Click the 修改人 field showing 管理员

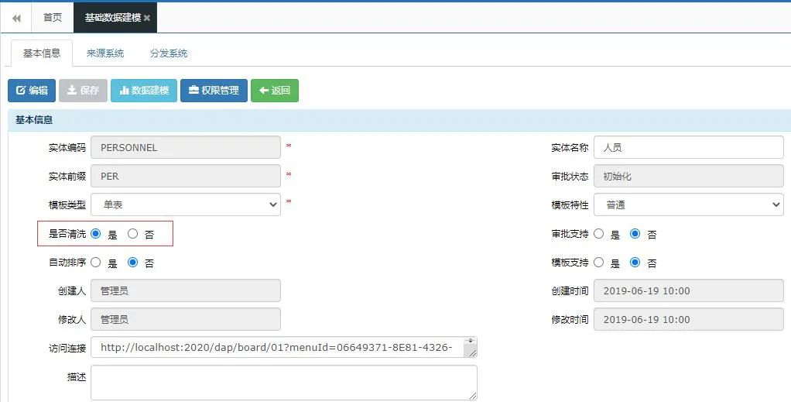[x=186, y=320]
